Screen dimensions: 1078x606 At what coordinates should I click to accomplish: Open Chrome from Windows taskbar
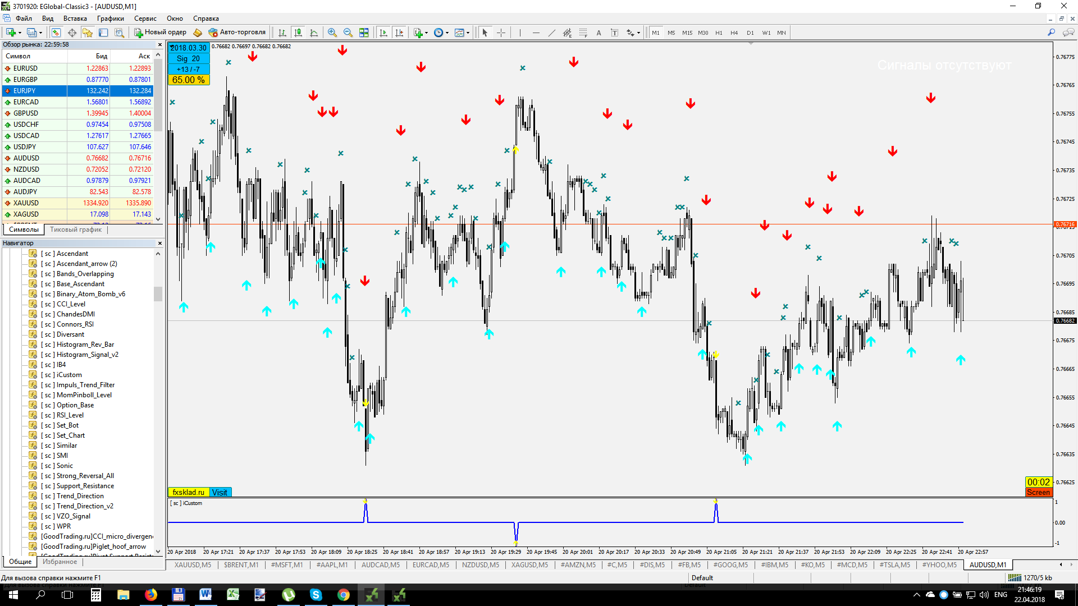click(x=343, y=595)
